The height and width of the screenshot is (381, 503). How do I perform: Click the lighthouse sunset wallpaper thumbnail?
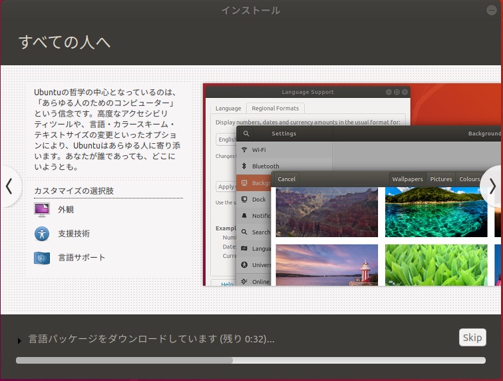pyautogui.click(x=327, y=265)
